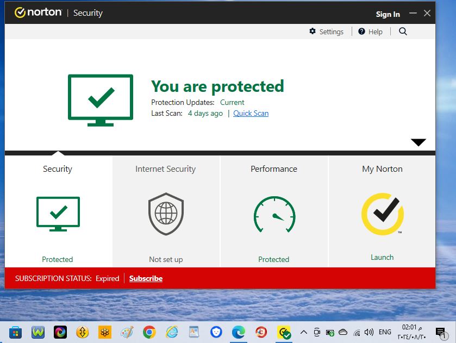Click the '4 days ago' last scan value

click(x=205, y=113)
